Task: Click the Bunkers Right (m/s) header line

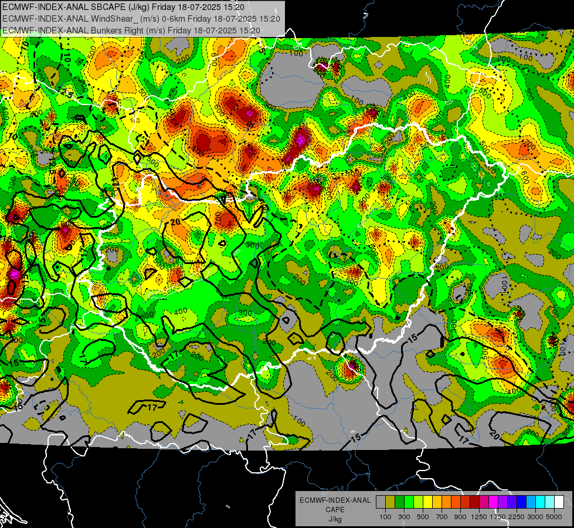Action: tap(131, 30)
